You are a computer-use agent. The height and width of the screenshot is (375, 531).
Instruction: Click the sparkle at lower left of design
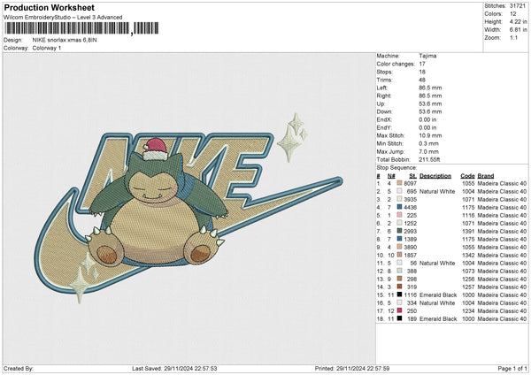coord(83,279)
